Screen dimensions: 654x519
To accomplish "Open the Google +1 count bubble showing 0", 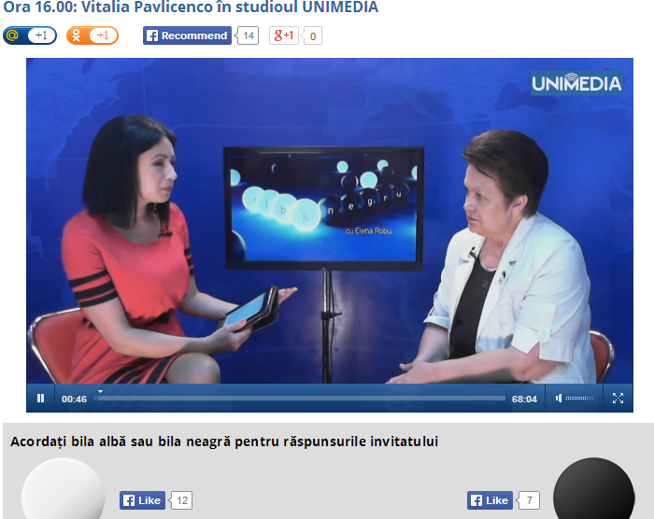I will (x=312, y=35).
